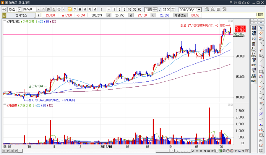Click the stop button in bottom toolbar
The width and height of the screenshot is (266, 155).
tap(208, 151)
